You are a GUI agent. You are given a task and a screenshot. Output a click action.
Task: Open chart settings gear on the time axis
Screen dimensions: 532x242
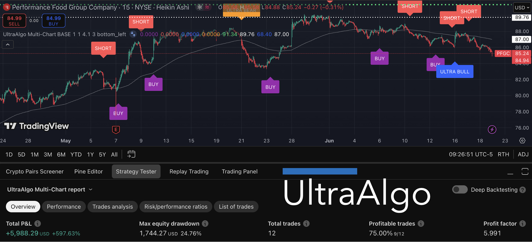click(x=522, y=141)
